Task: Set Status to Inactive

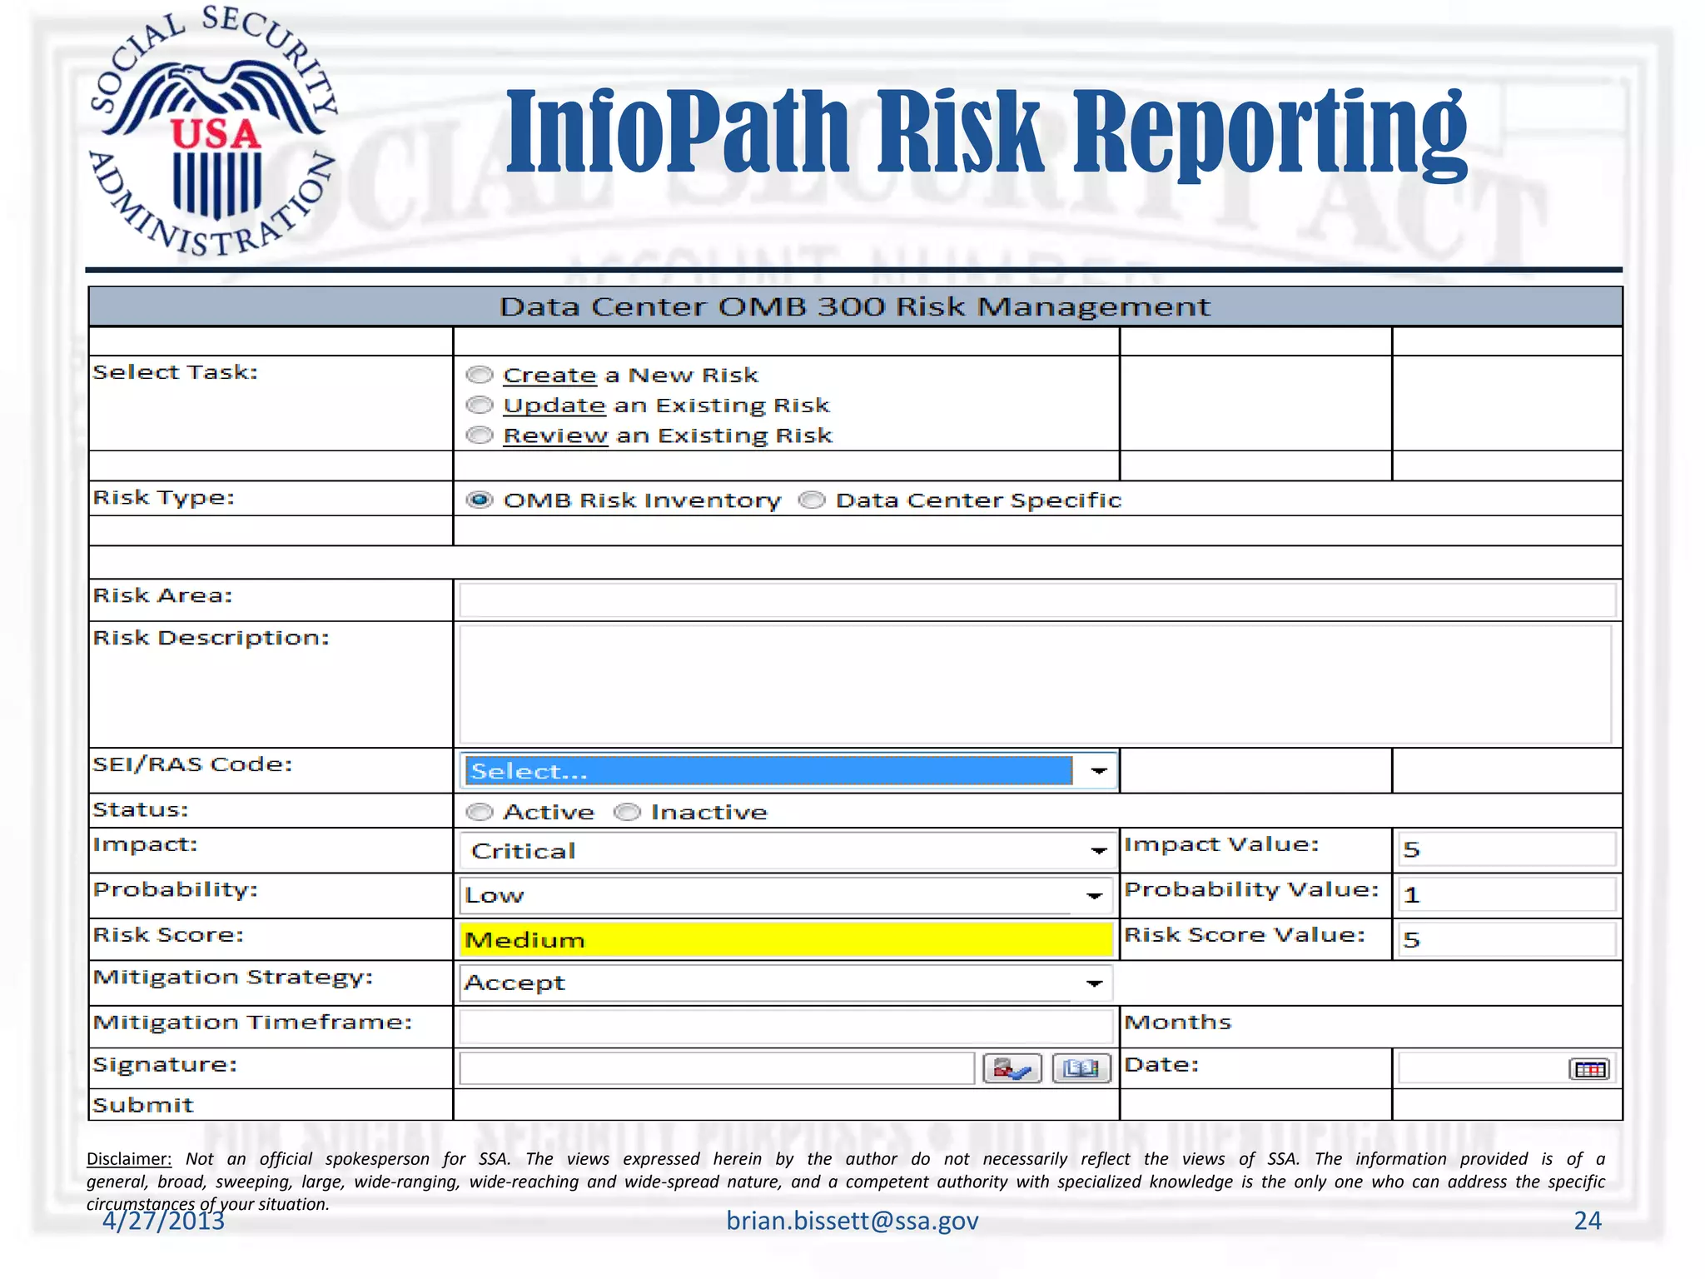Action: click(x=627, y=812)
